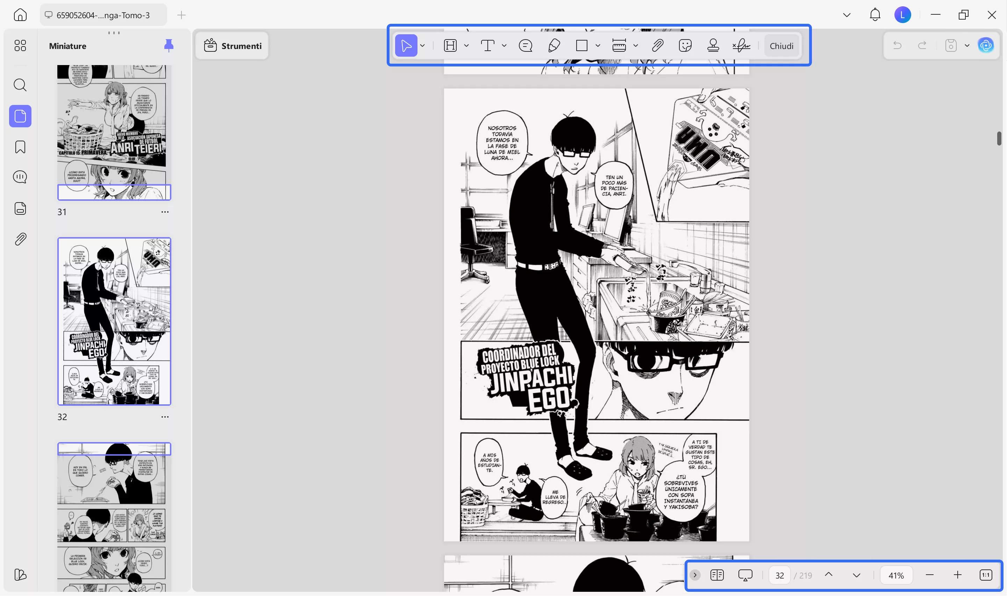Open UPDF AI assistant icon
Image resolution: width=1007 pixels, height=596 pixels.
click(x=986, y=46)
